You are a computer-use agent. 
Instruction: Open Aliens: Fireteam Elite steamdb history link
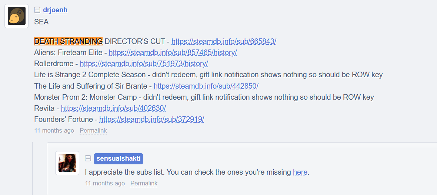click(173, 52)
